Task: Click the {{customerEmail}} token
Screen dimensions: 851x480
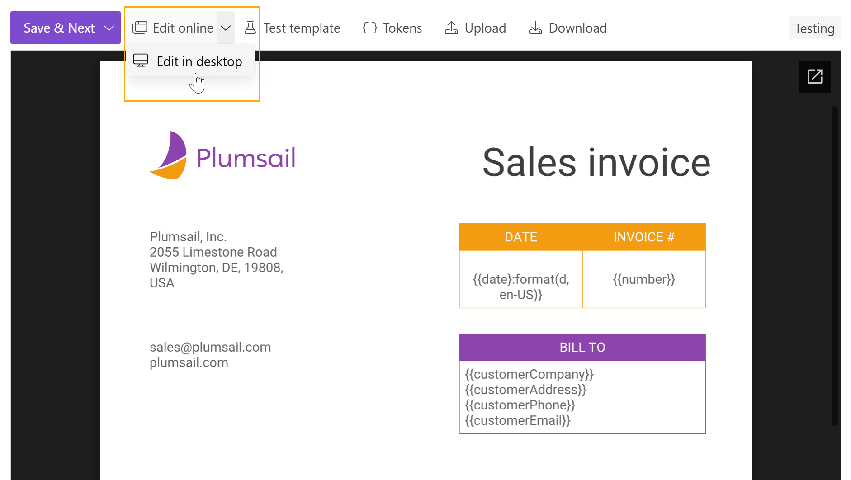Action: click(x=518, y=420)
